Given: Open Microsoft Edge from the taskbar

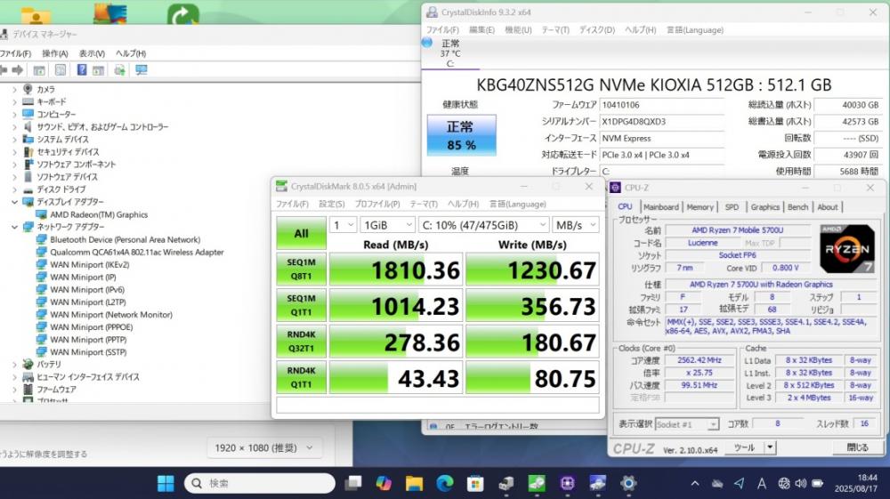Looking at the screenshot, I should [445, 483].
